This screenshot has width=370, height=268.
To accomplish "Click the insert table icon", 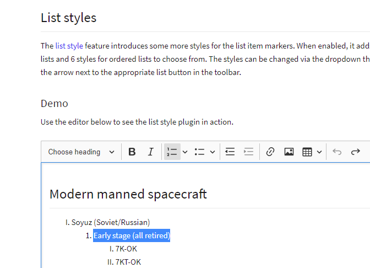I will [x=307, y=152].
